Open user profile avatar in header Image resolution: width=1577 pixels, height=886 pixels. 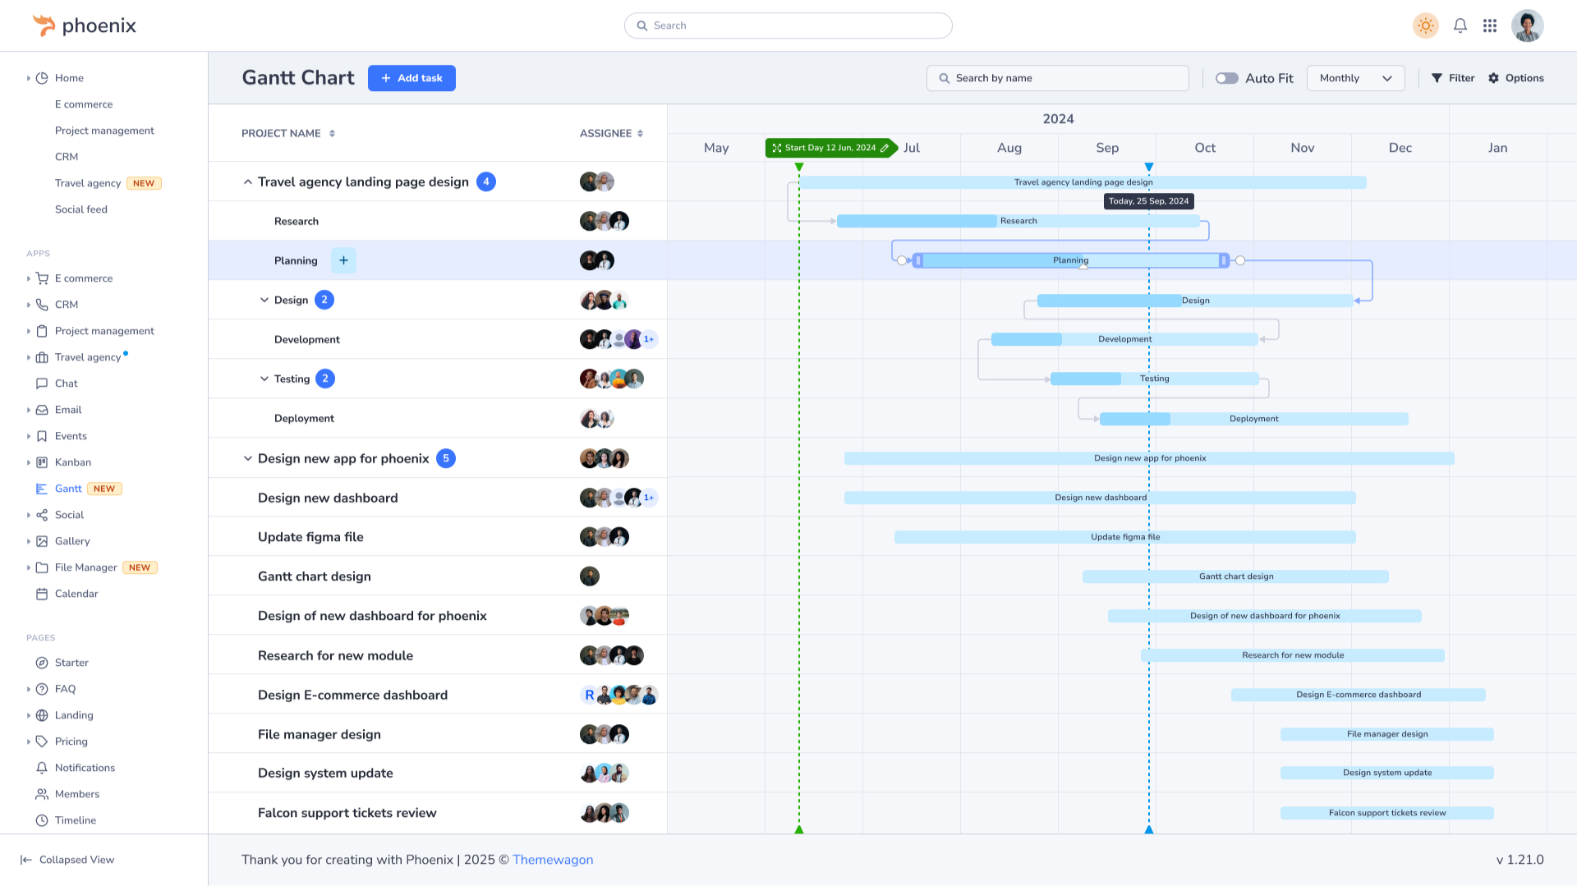tap(1527, 25)
